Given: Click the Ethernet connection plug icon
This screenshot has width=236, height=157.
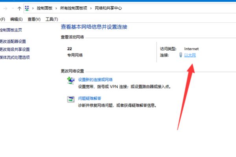Looking at the screenshot, I should coord(181,55).
